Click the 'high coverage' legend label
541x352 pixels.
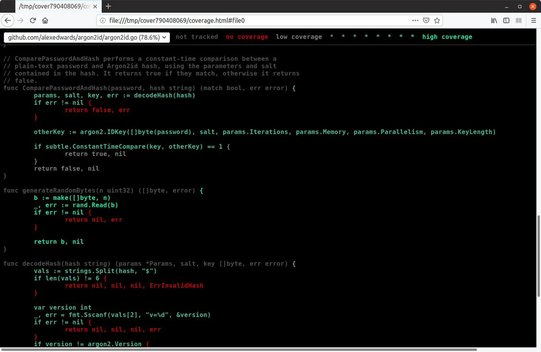coord(447,37)
